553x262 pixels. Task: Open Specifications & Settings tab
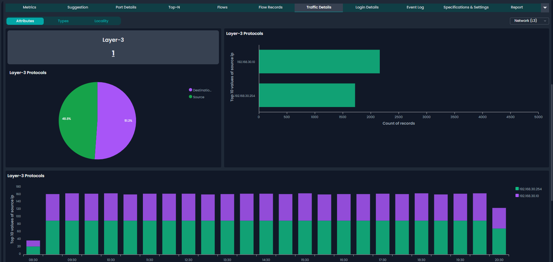466,7
